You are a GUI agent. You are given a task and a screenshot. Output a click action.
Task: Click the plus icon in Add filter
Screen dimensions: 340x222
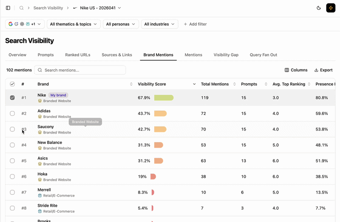coord(185,24)
